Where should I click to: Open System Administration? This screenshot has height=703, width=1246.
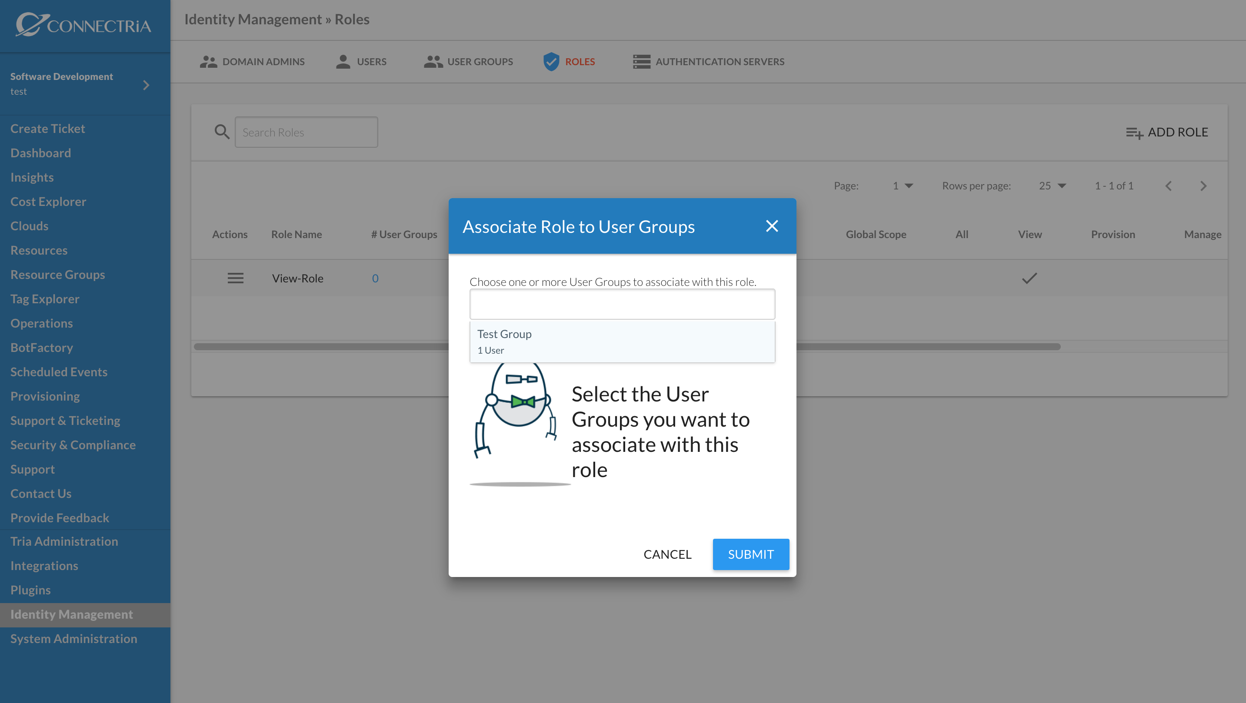click(x=74, y=639)
